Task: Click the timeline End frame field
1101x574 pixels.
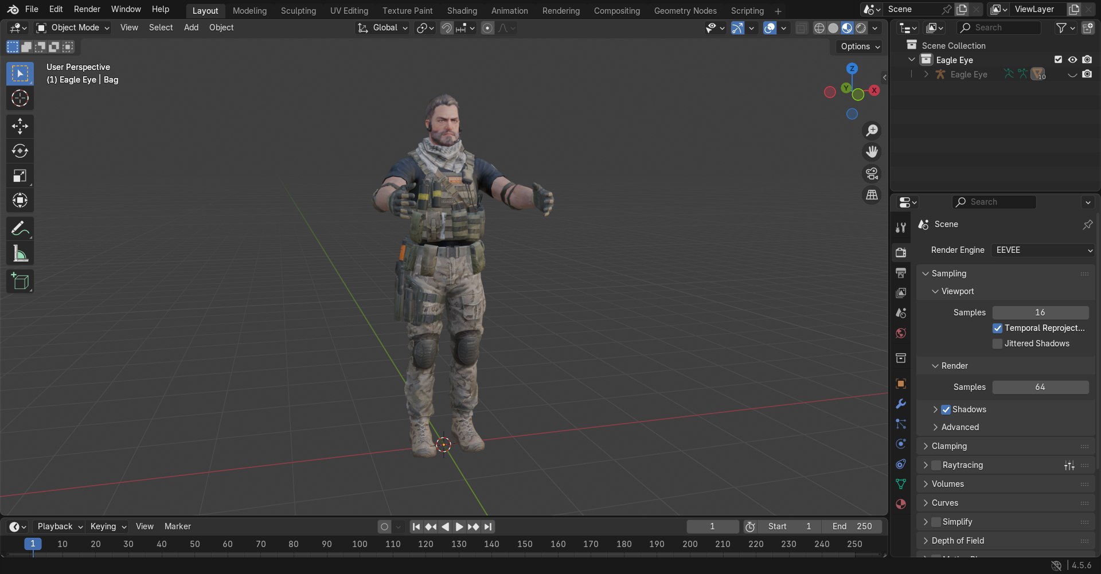Action: 852,526
